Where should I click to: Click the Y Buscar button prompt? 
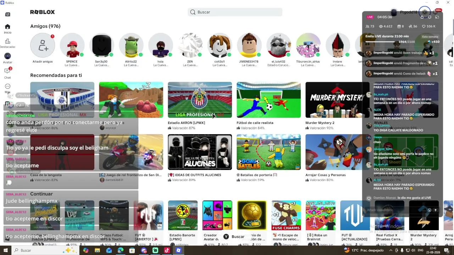point(234,237)
